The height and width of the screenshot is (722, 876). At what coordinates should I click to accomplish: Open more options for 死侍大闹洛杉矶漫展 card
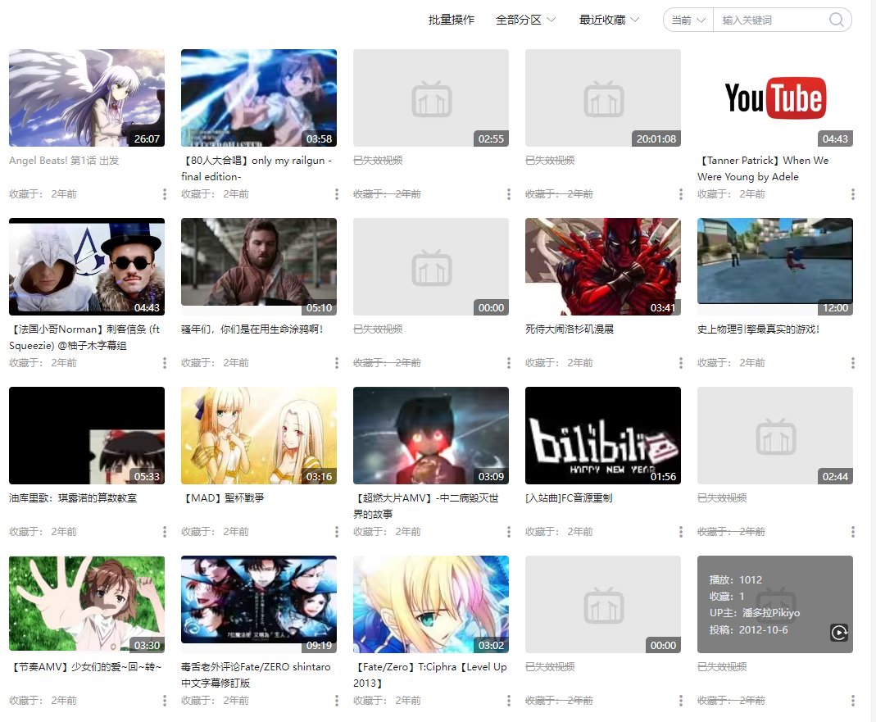(680, 363)
